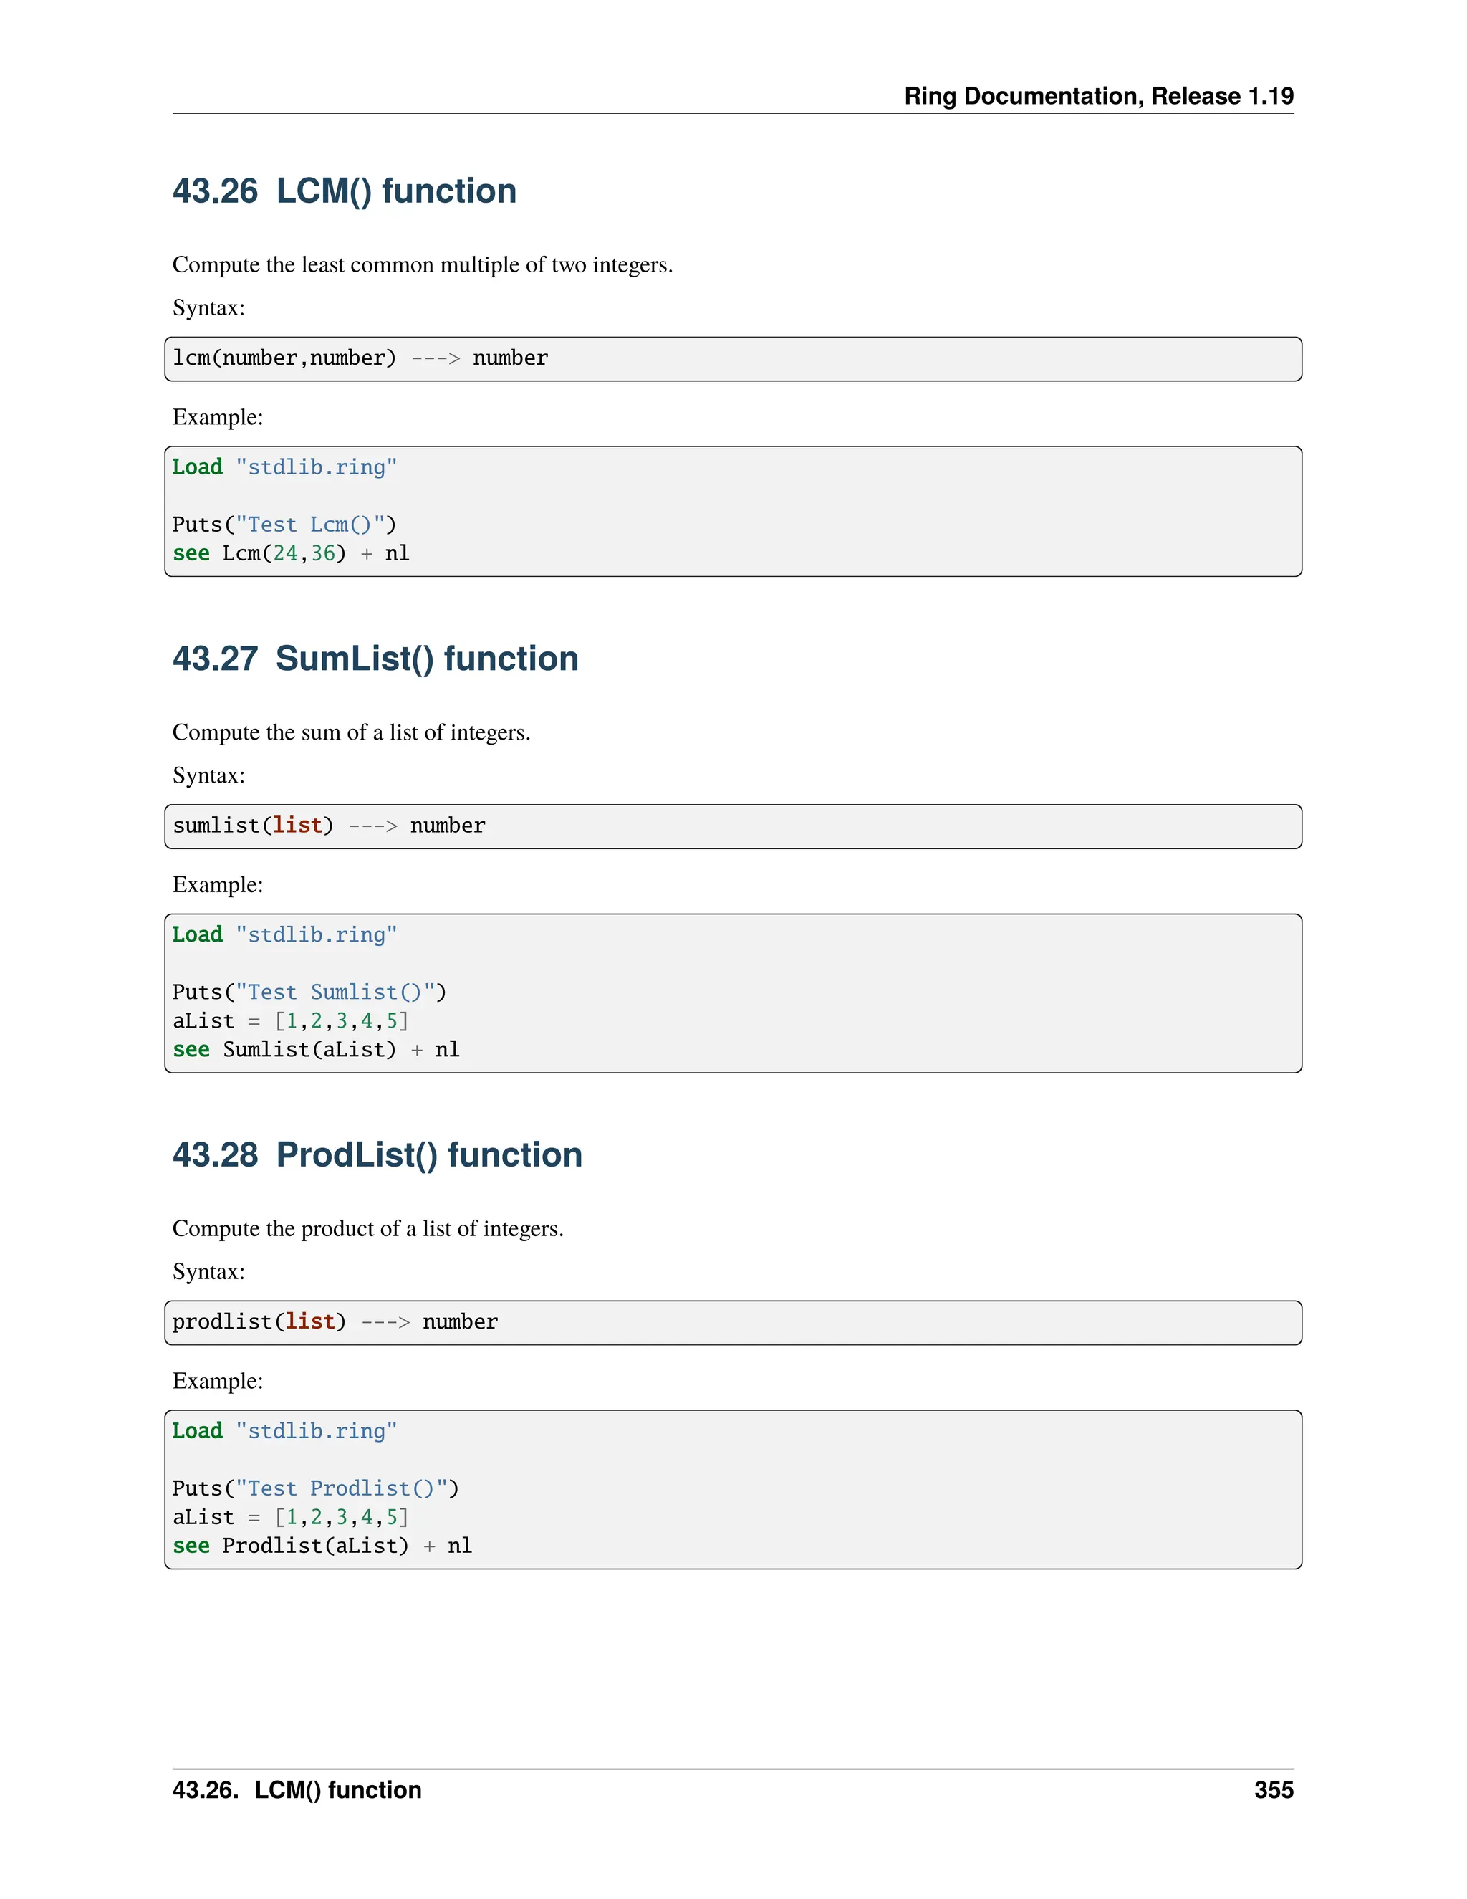Click the text Compute the sum of a list
This screenshot has width=1467, height=1899.
[351, 733]
